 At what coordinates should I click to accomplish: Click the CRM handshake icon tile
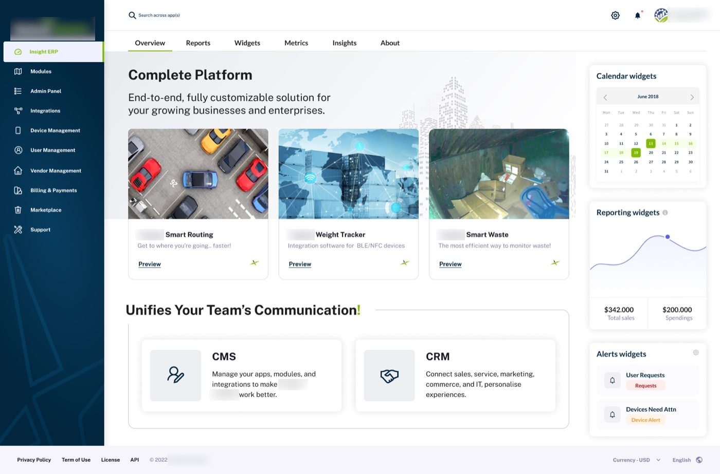coord(389,375)
